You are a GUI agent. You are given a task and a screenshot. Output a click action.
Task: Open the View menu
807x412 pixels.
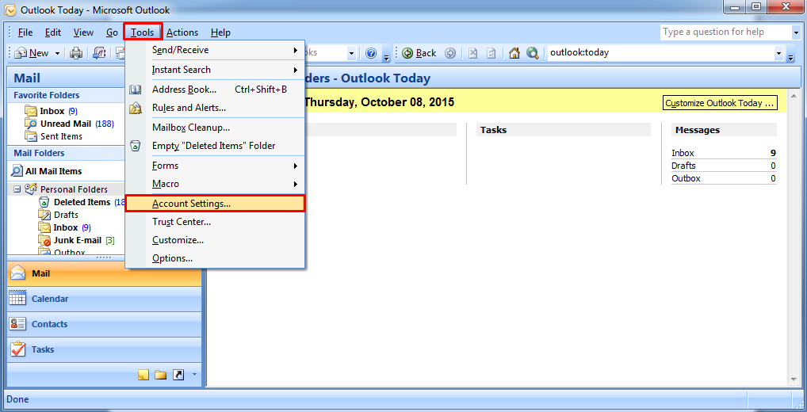83,32
